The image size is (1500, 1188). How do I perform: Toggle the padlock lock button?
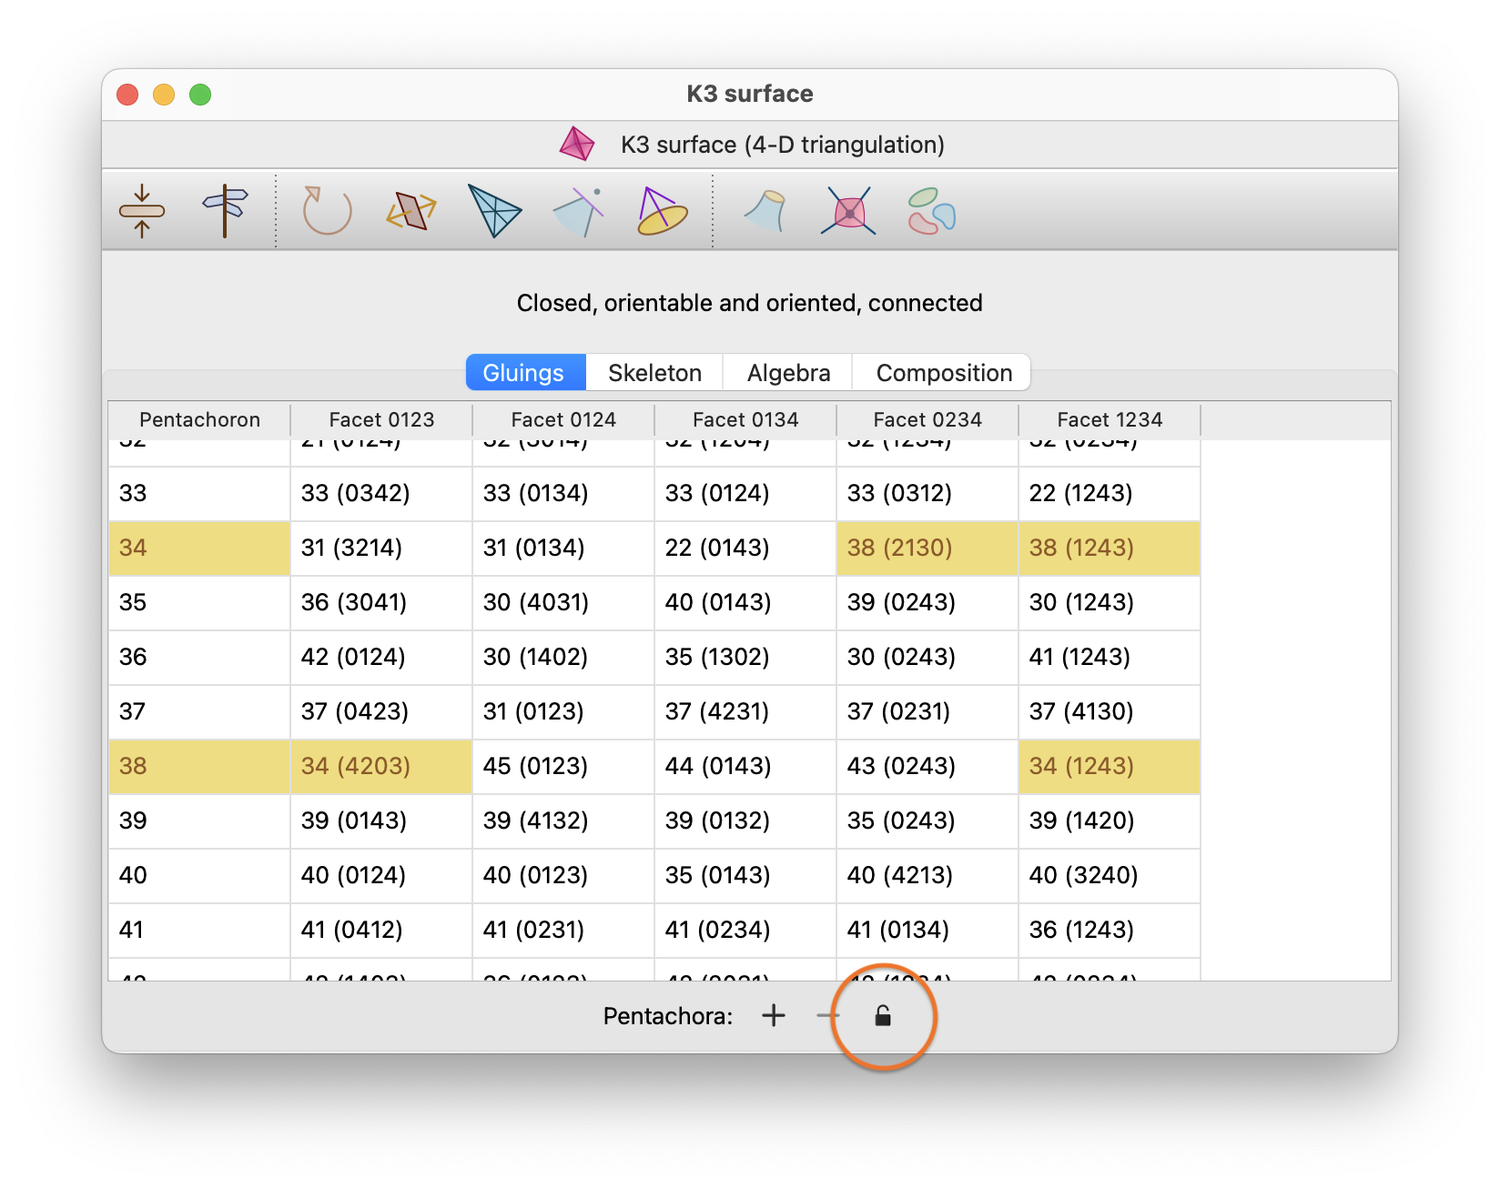coord(882,1016)
